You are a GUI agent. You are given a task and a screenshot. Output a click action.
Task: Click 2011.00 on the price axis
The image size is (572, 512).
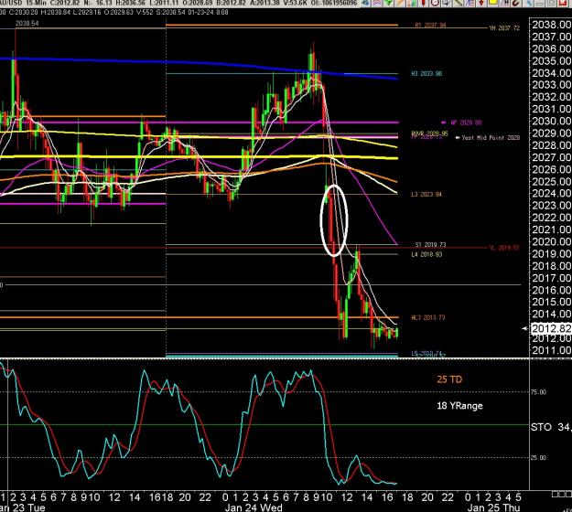tap(551, 350)
